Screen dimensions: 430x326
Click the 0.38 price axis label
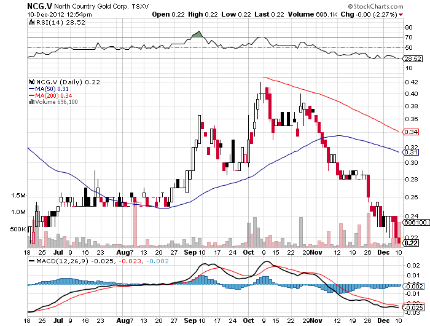[x=412, y=106]
